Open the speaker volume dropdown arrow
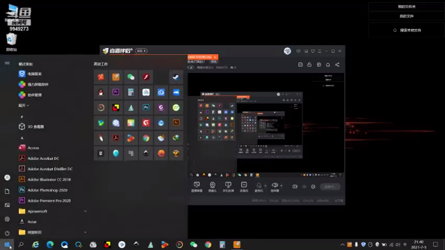 coord(281,186)
